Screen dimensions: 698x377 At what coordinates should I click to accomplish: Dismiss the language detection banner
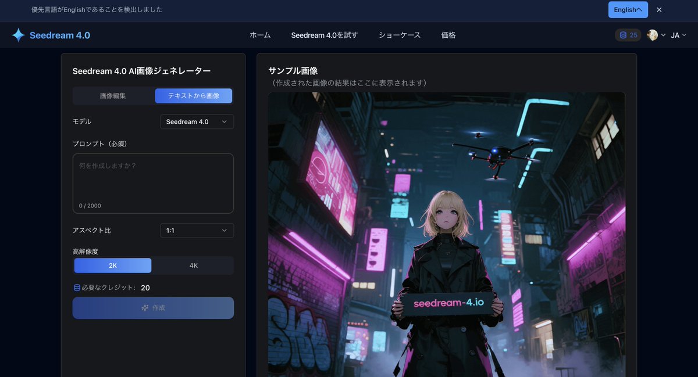tap(659, 10)
